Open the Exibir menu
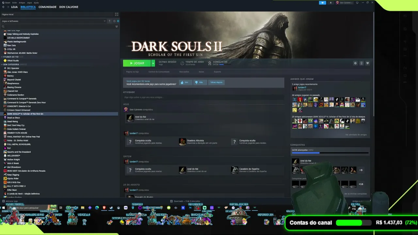This screenshot has width=418, height=235. [x=15, y=3]
